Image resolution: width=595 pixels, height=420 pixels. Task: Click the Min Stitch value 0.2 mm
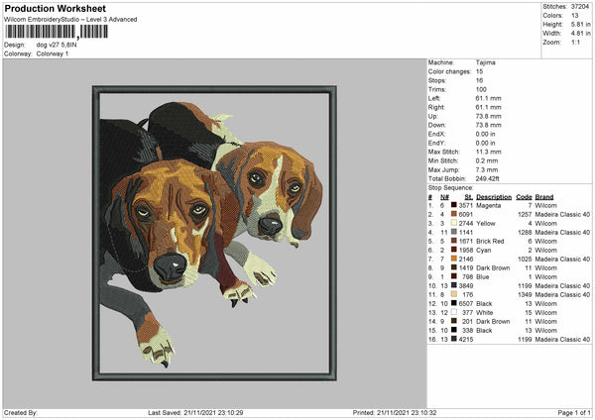click(487, 160)
